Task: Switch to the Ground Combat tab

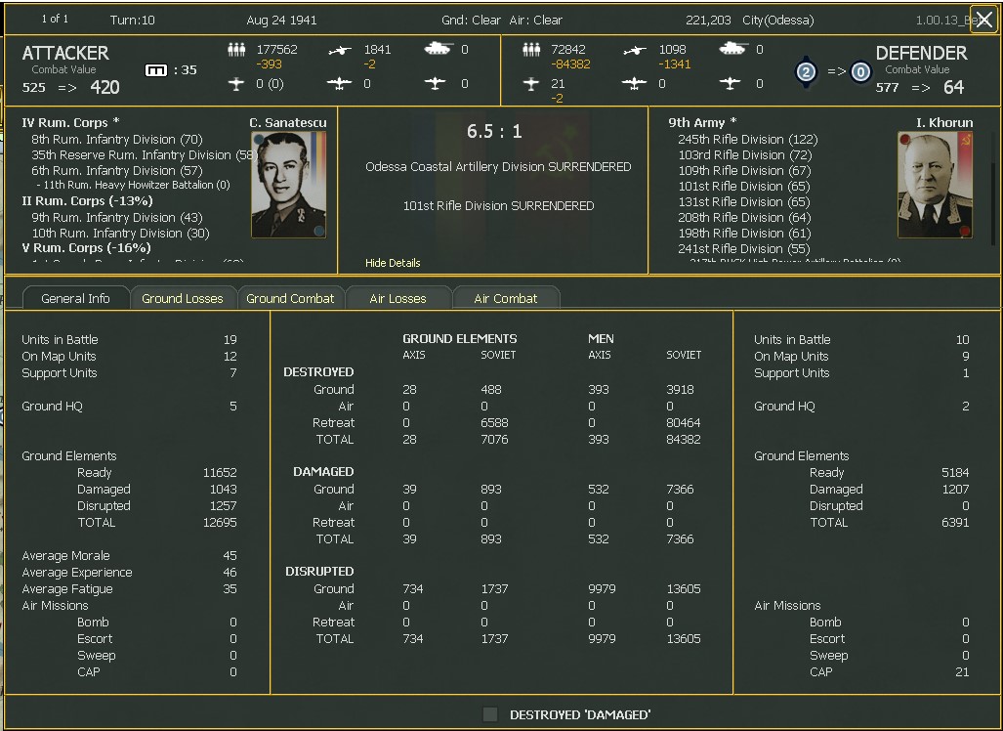Action: tap(290, 298)
